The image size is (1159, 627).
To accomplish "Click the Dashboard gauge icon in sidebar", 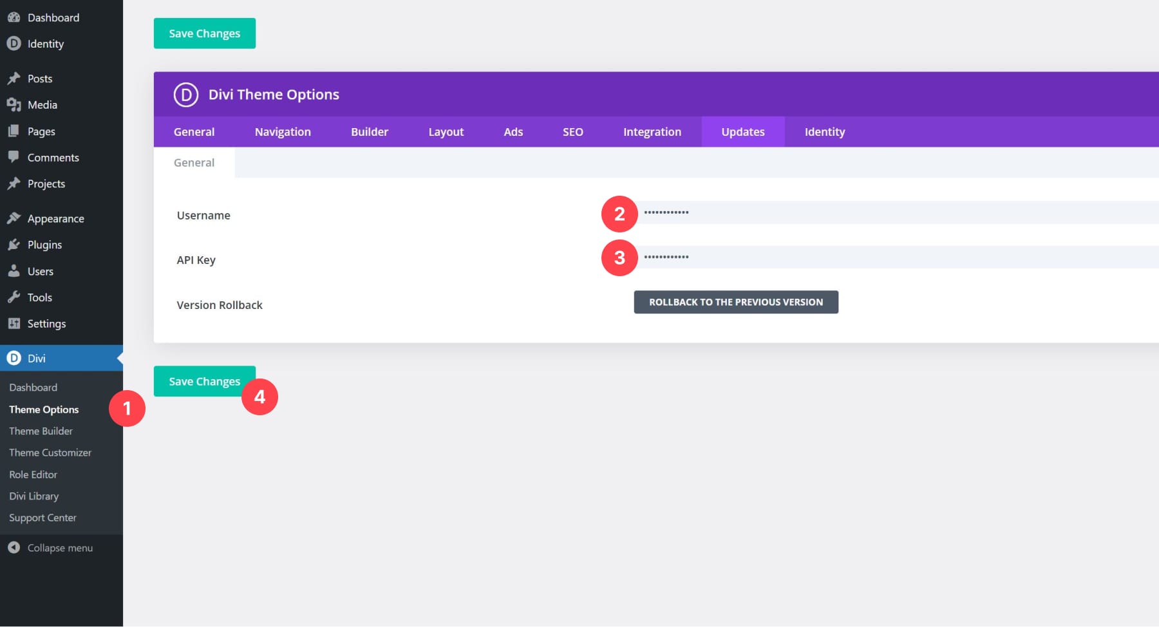I will tap(14, 17).
